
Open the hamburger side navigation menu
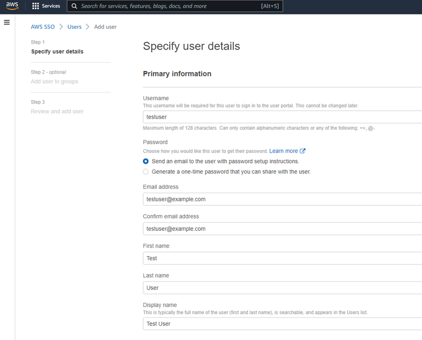click(7, 22)
